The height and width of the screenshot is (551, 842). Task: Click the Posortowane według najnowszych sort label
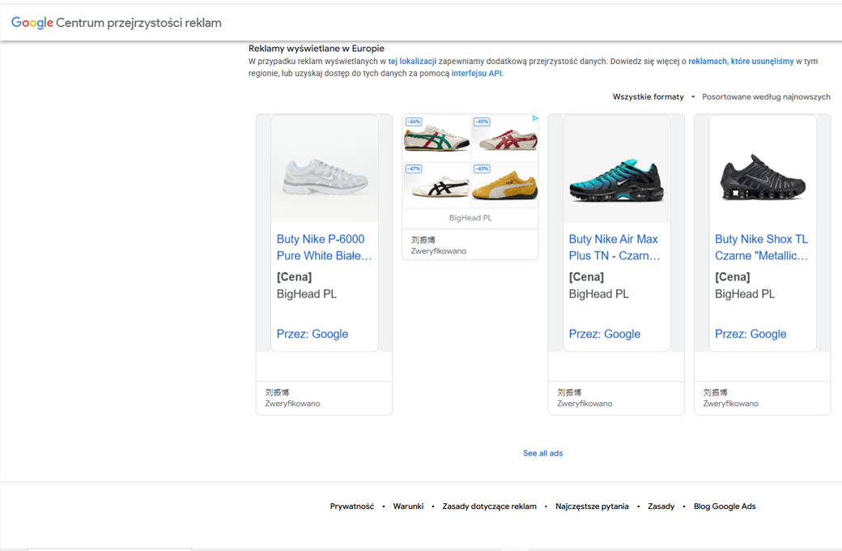[766, 96]
